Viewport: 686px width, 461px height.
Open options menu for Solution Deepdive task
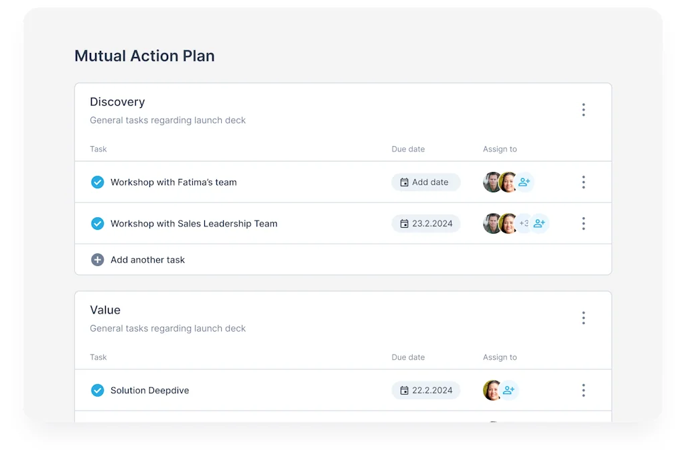click(x=584, y=390)
